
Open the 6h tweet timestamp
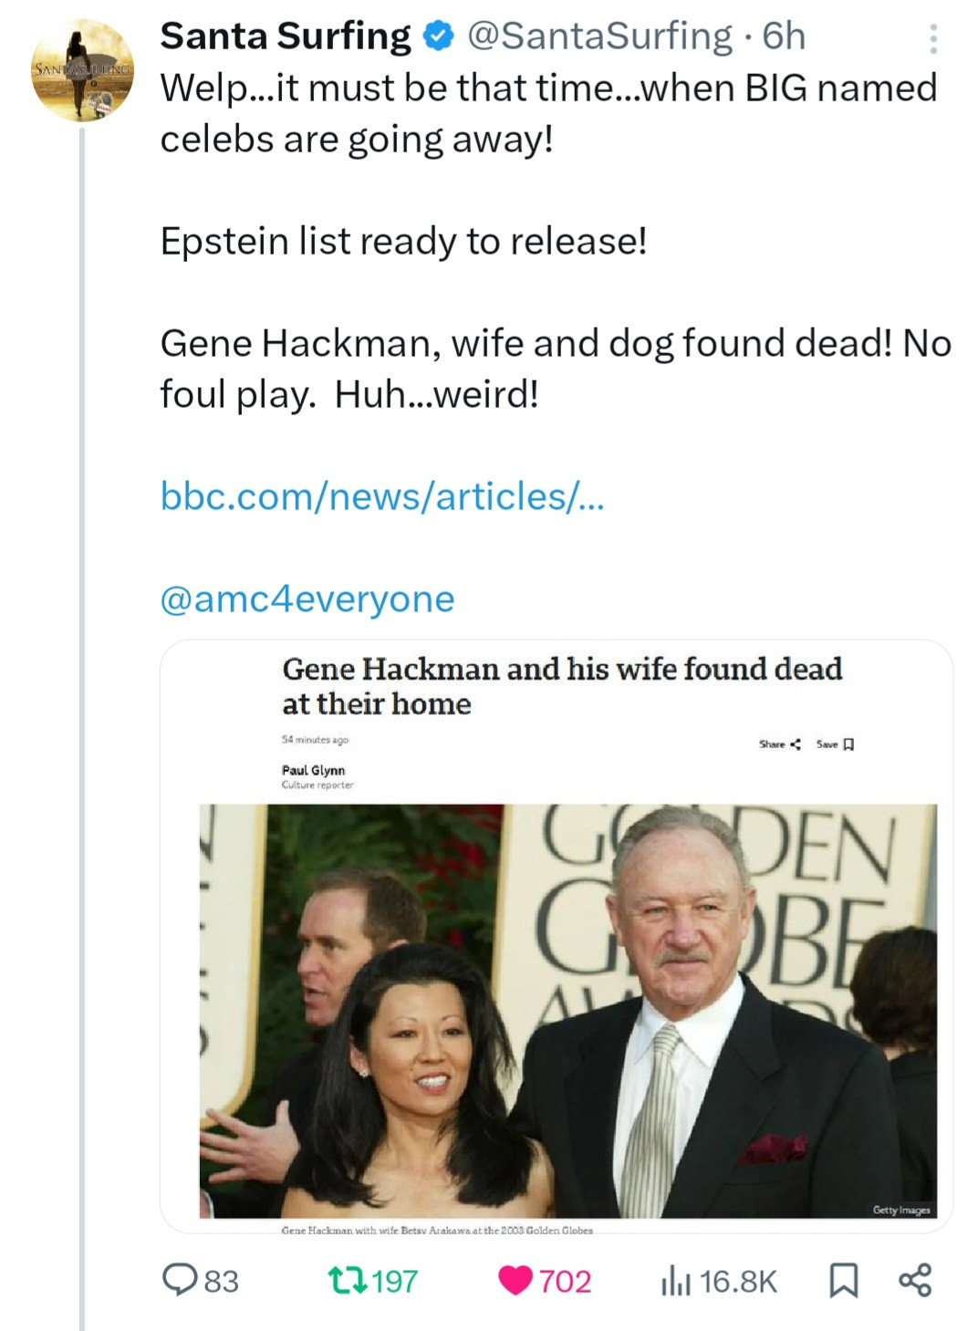click(785, 36)
